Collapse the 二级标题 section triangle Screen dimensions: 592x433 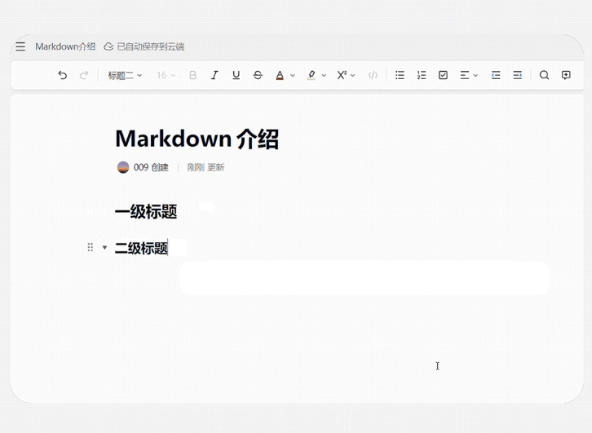[x=104, y=248]
